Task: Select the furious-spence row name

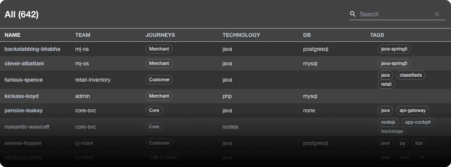Action: tap(24, 80)
